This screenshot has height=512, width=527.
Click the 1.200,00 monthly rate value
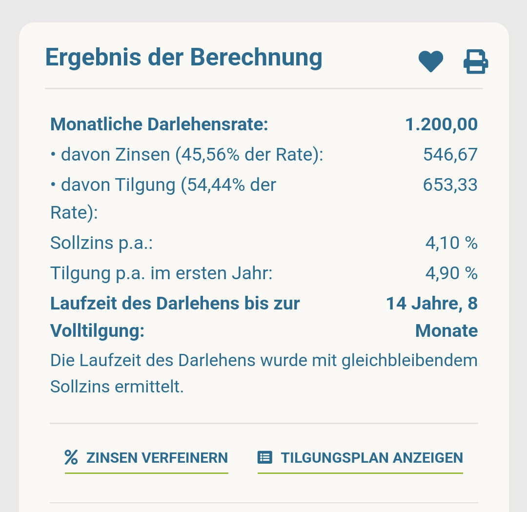click(441, 124)
